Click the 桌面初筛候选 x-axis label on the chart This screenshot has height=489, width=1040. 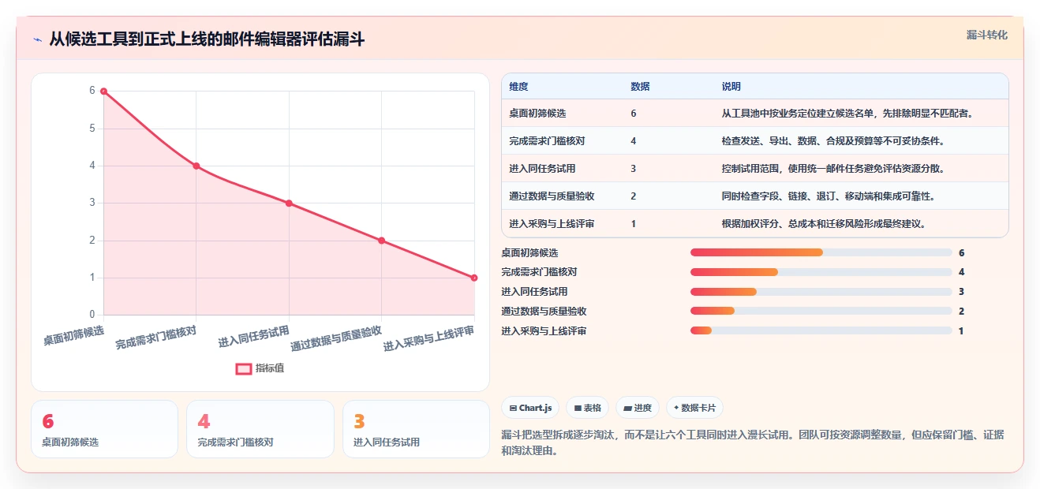point(74,336)
